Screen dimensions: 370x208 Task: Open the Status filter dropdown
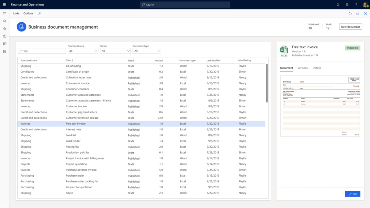tap(115, 51)
